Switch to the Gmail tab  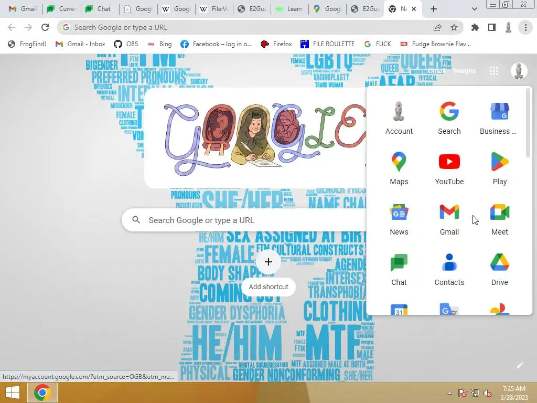coord(23,9)
